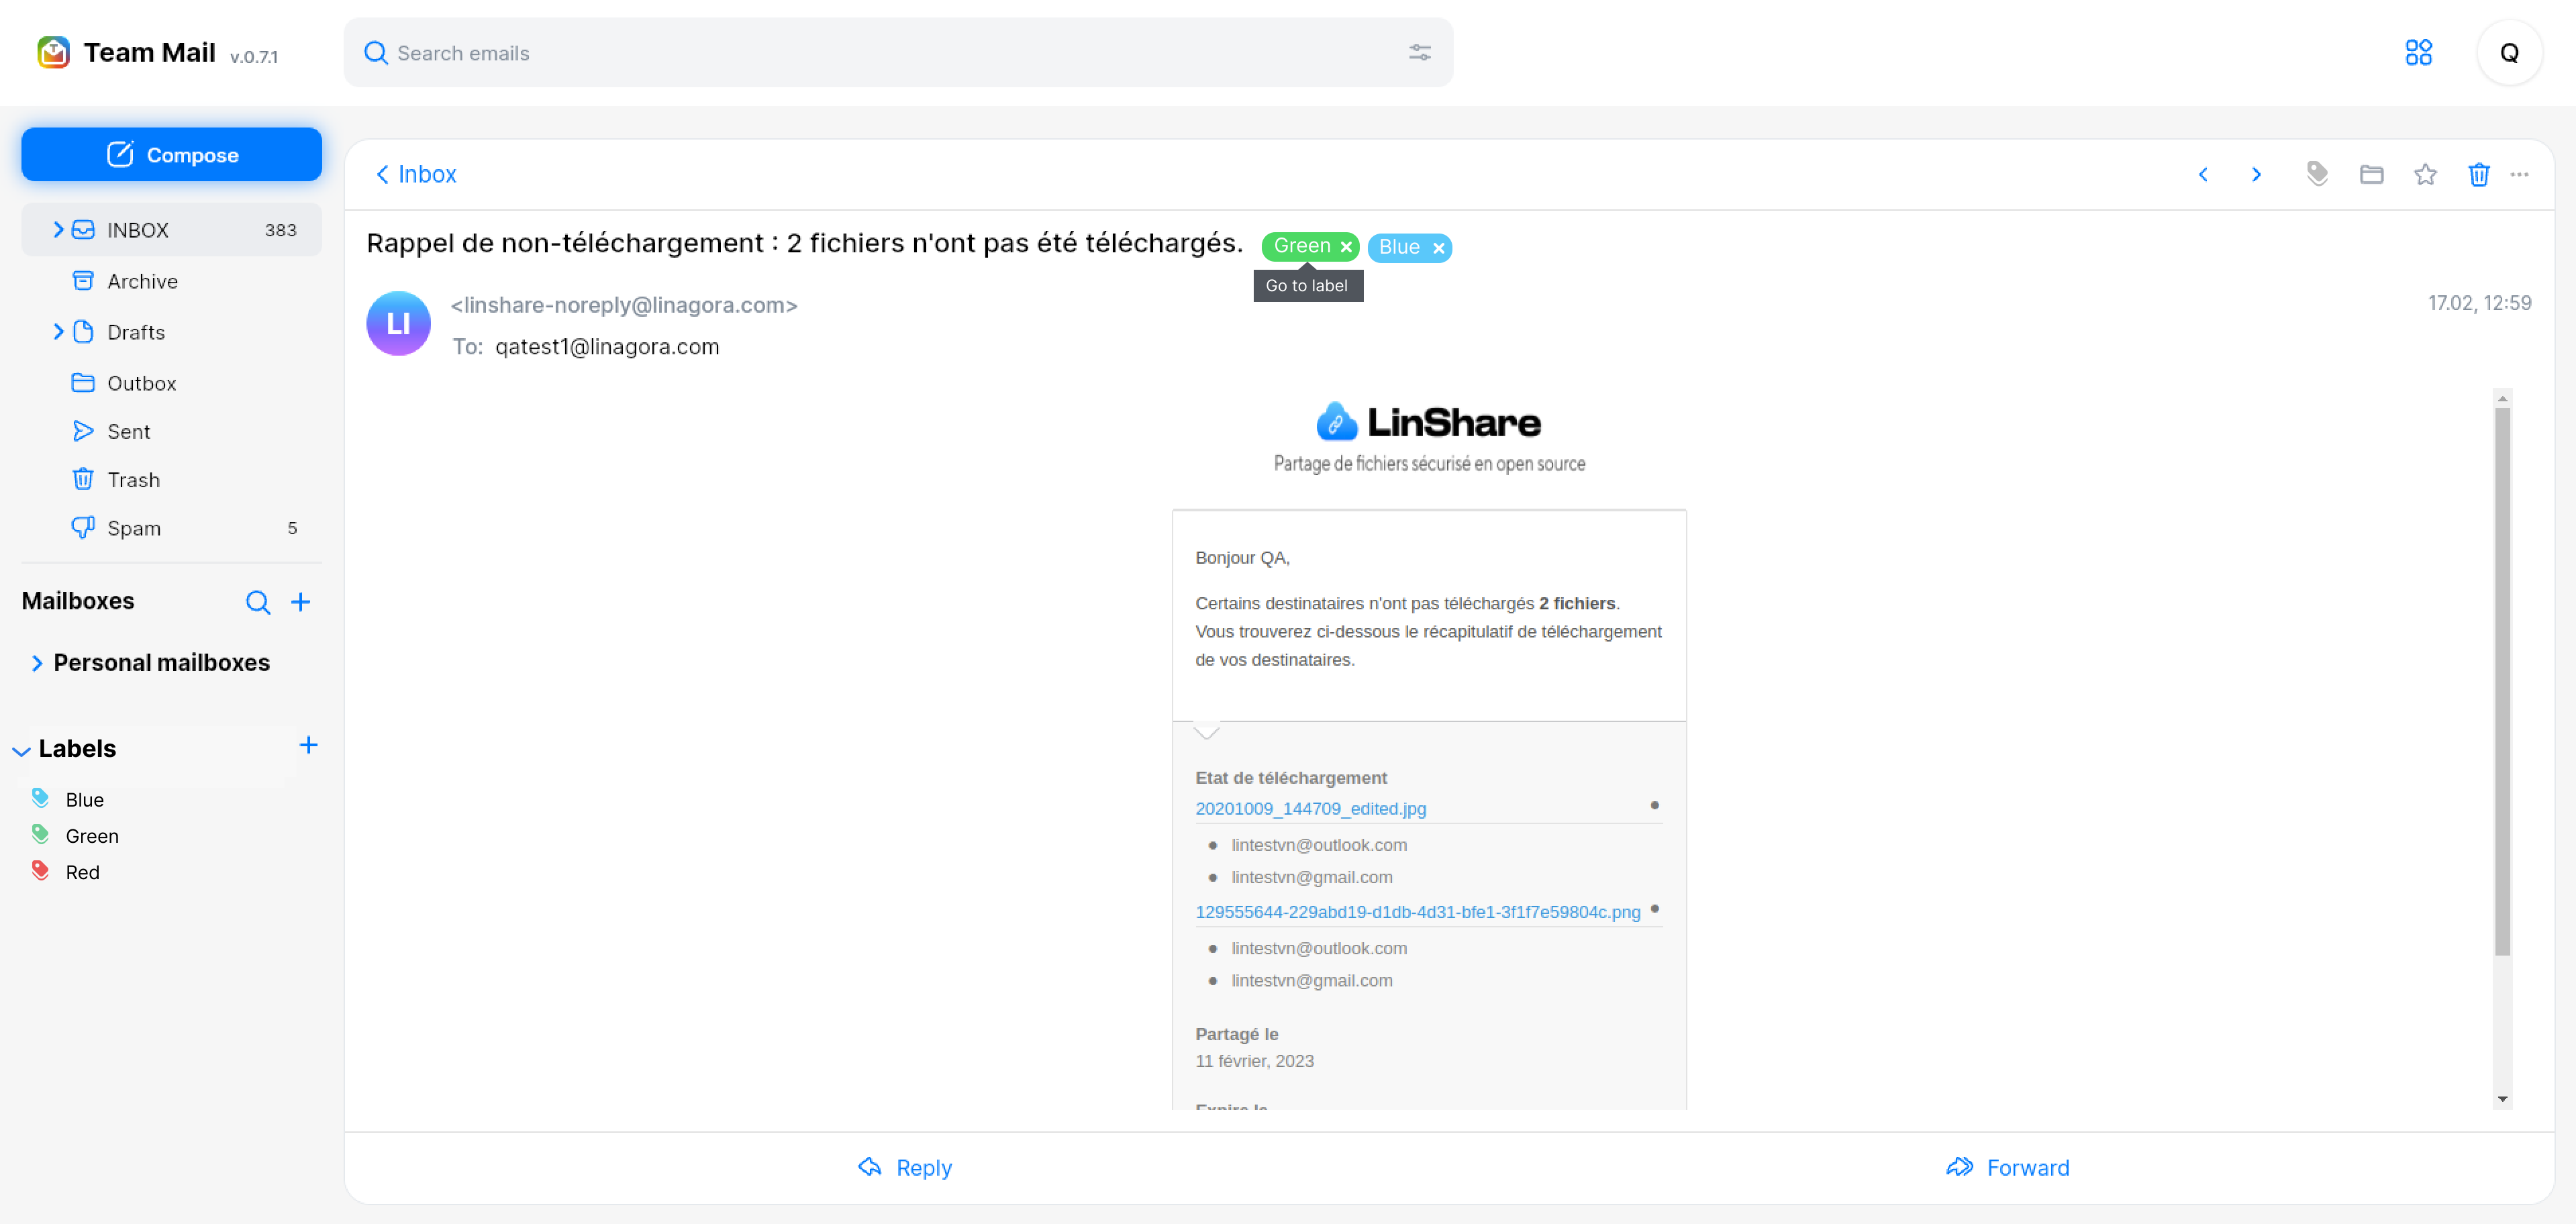Add a new mailbox with plus icon
The height and width of the screenshot is (1224, 2576).
click(x=300, y=602)
